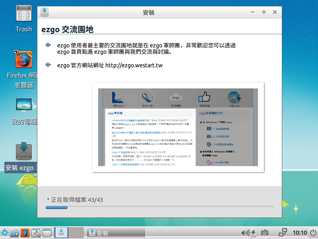Open the keyboard input tray icon

[265, 233]
